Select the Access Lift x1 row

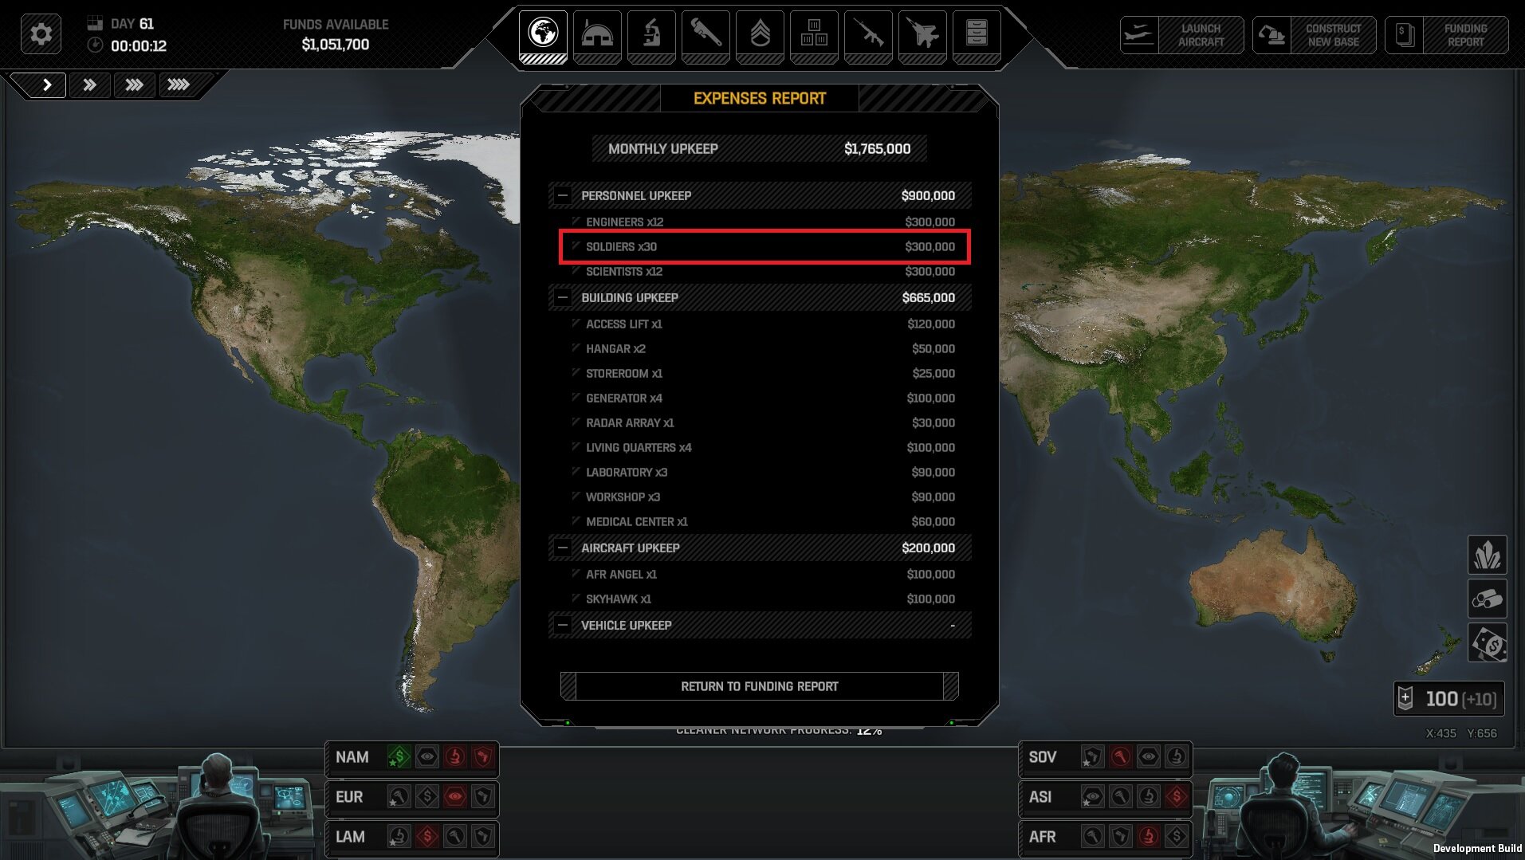pos(764,324)
